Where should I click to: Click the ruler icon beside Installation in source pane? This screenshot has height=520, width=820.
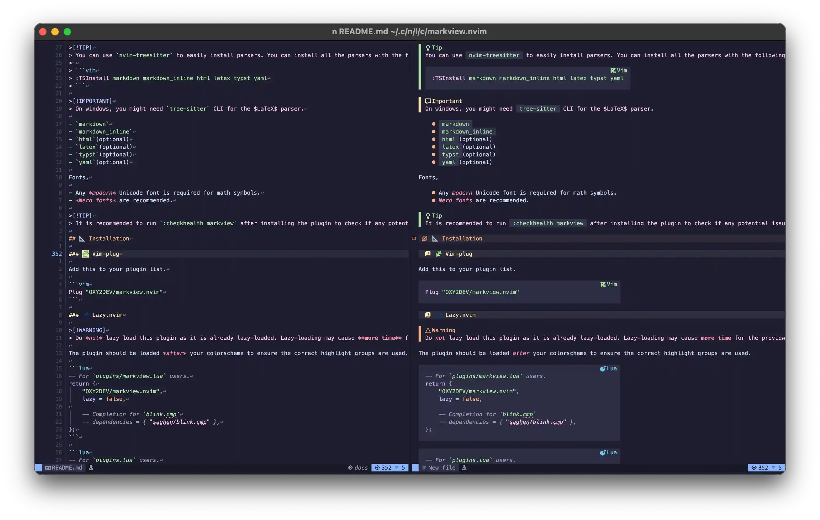point(82,239)
